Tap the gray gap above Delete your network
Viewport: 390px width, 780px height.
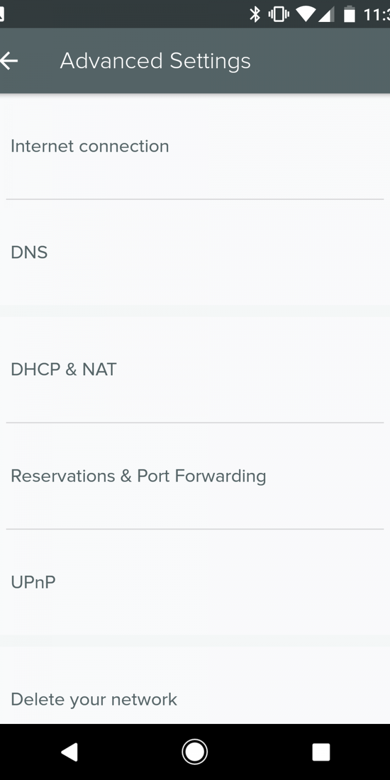(195, 641)
